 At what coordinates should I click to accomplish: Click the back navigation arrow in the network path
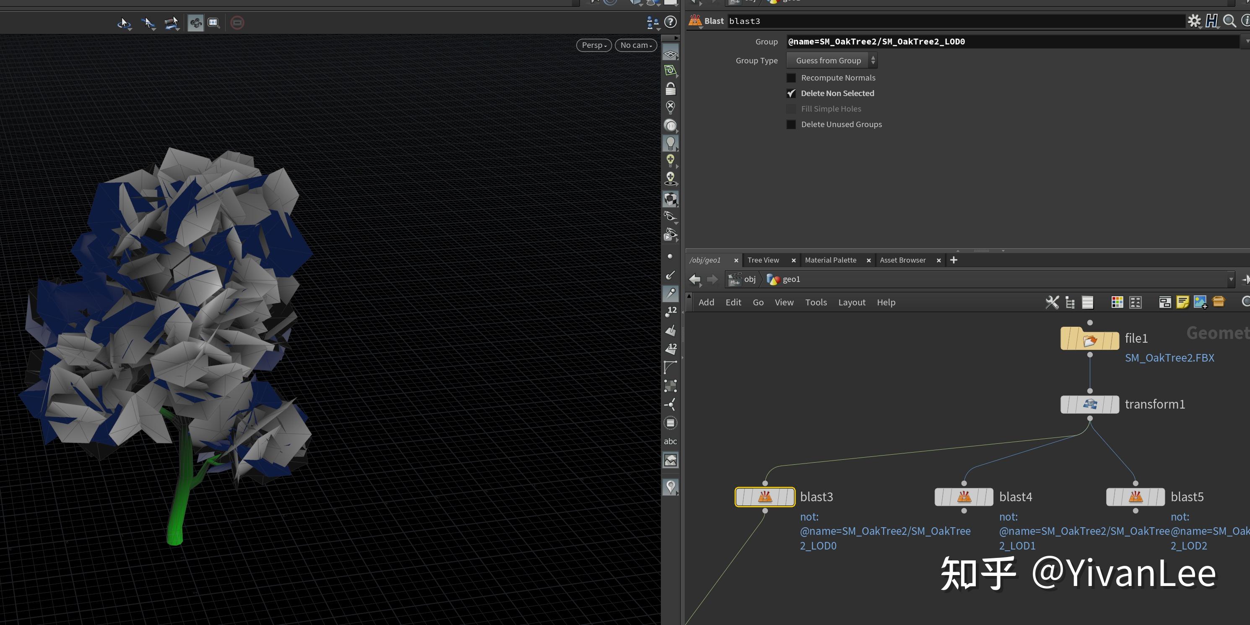695,279
